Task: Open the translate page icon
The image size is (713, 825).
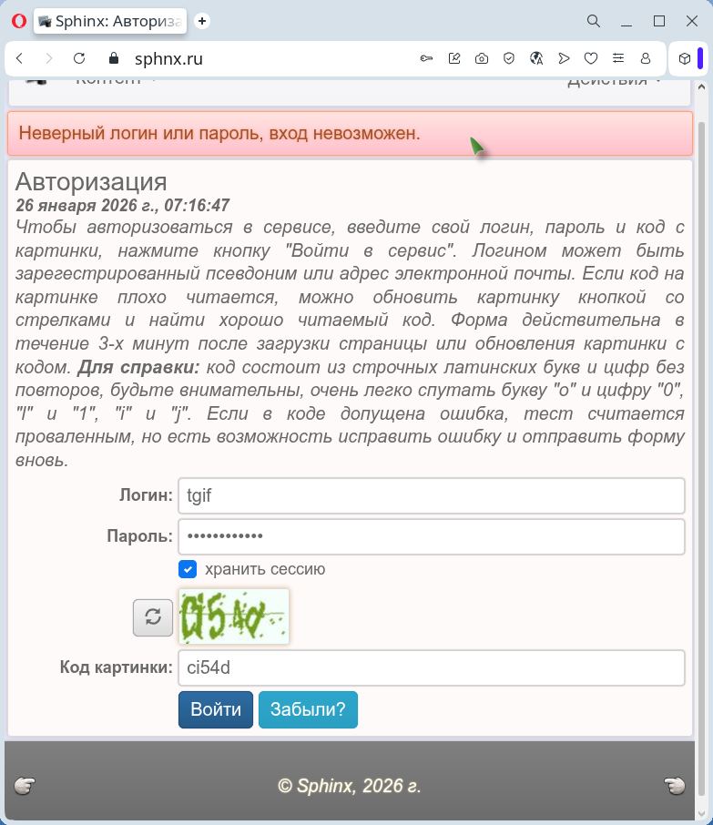Action: pyautogui.click(x=536, y=58)
